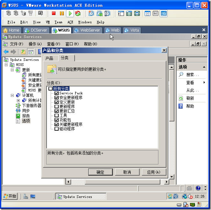This screenshot has width=211, height=210.
Task: Click the Reset VM icon
Action: click(x=78, y=13)
